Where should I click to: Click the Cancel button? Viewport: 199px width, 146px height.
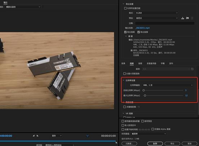190,143
